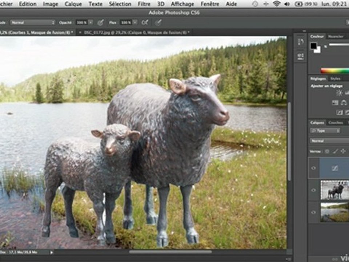349x262 pixels.
Task: Open the status bar info arrow
Action: [x=52, y=253]
